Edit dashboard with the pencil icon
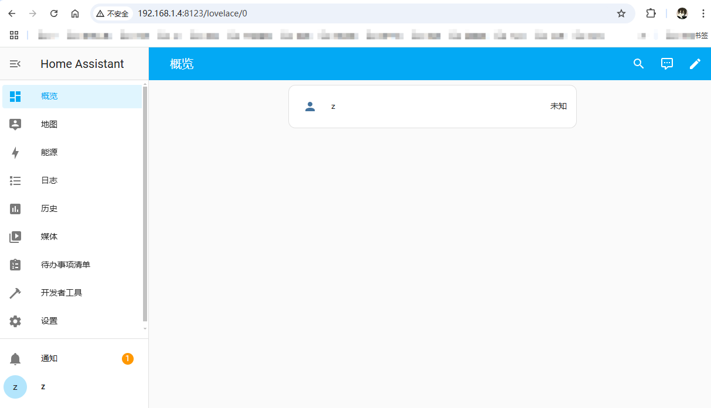The width and height of the screenshot is (711, 408). coord(695,64)
